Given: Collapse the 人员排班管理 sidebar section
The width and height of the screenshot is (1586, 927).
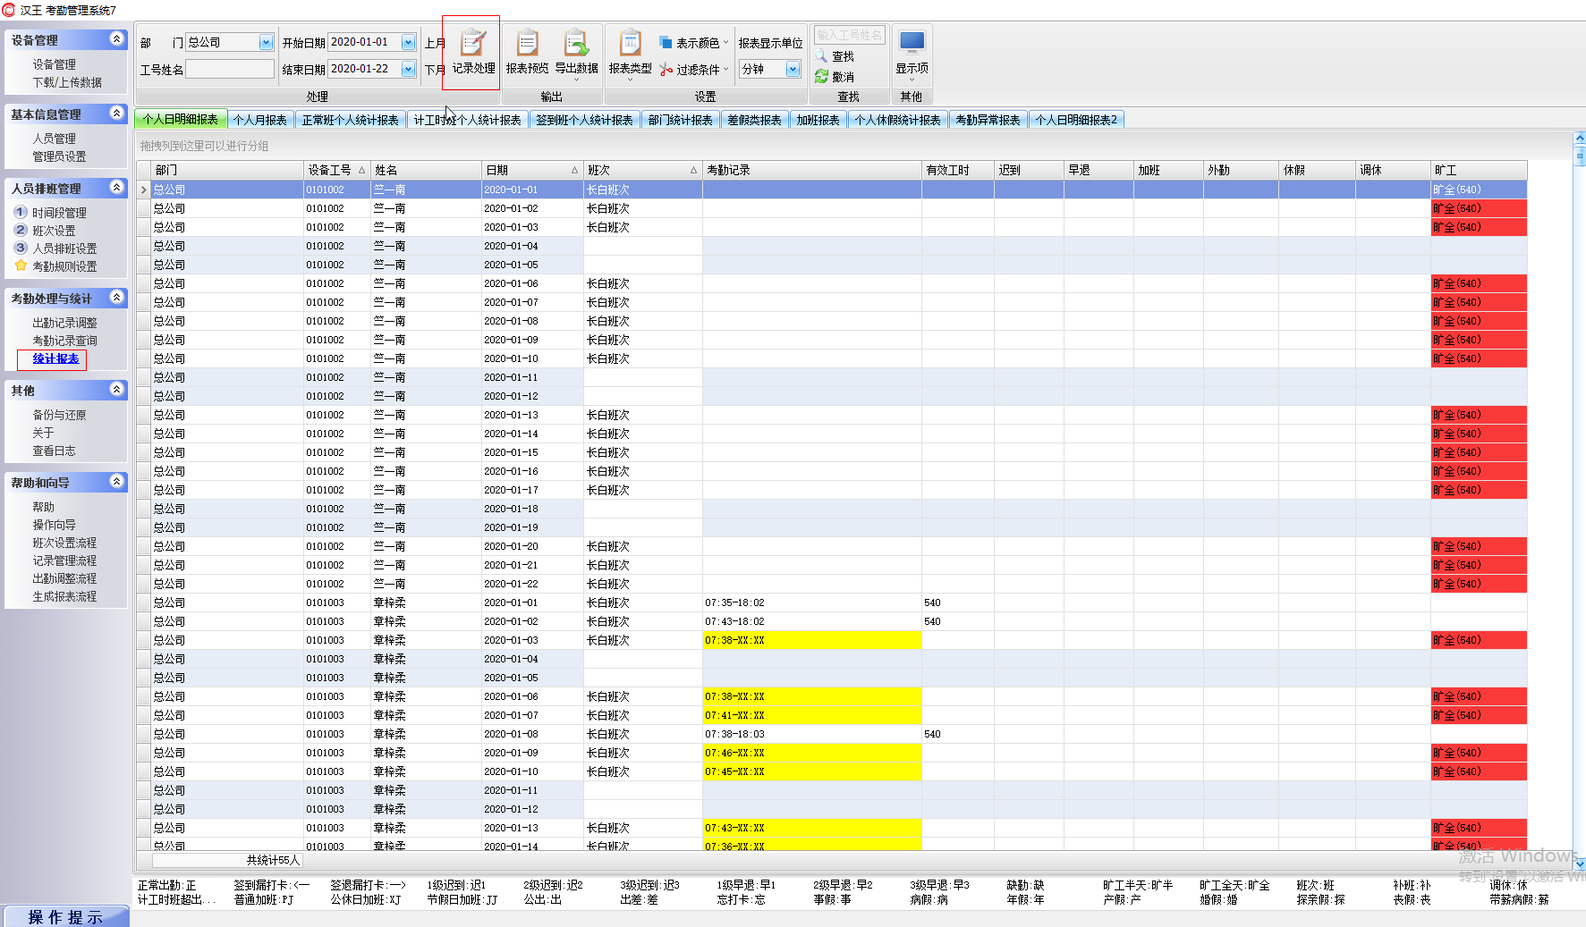Looking at the screenshot, I should pos(116,187).
